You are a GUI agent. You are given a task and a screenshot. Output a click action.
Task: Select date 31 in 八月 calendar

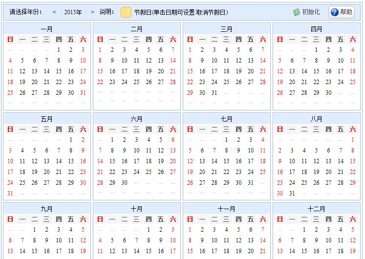[292, 194]
